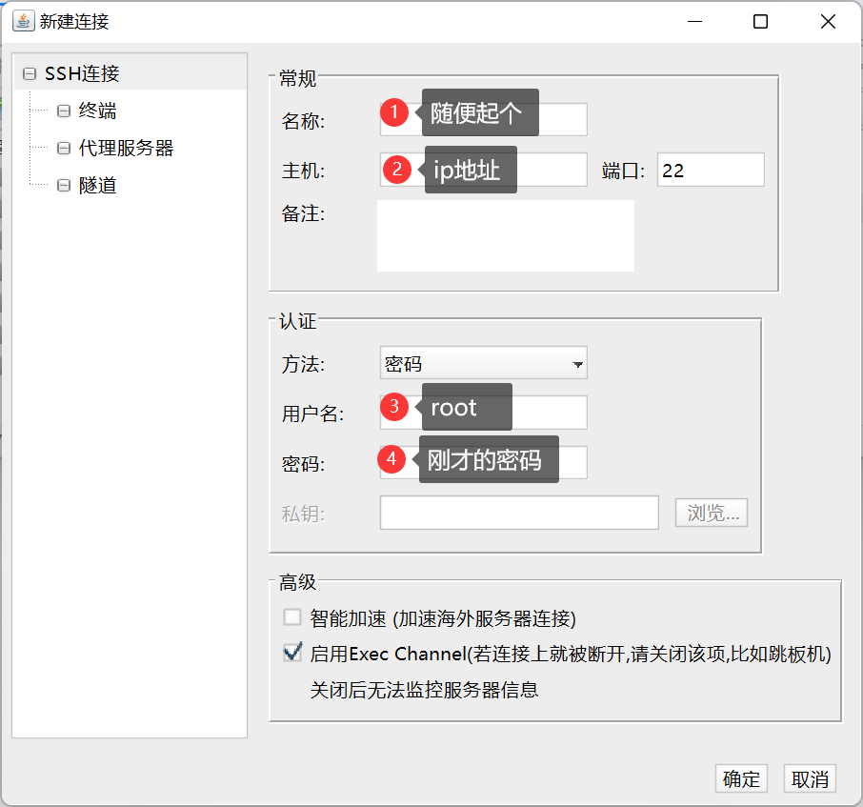This screenshot has height=807, width=863.
Task: Click the 确定 button
Action: click(x=741, y=779)
